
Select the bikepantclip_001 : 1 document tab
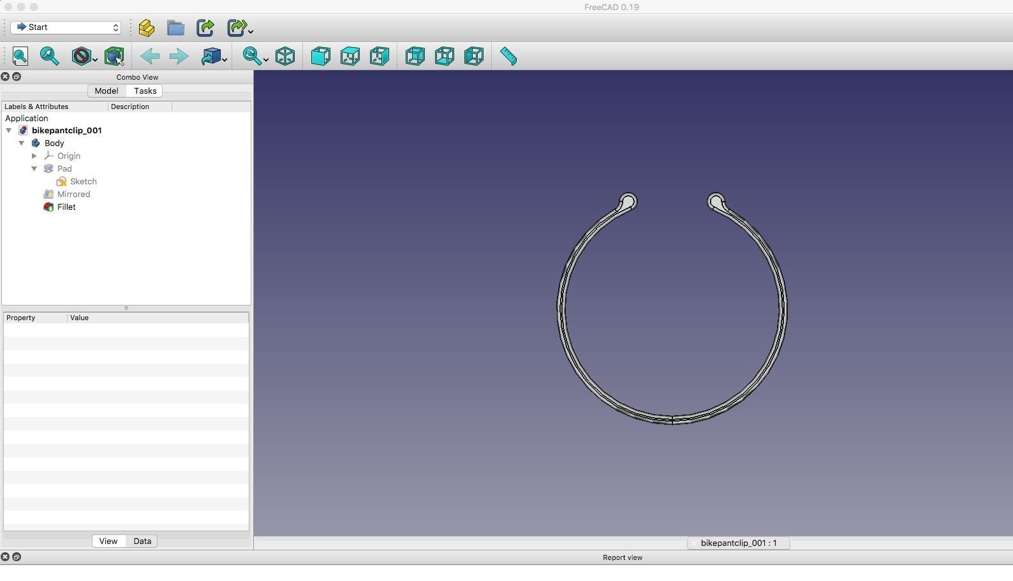739,543
